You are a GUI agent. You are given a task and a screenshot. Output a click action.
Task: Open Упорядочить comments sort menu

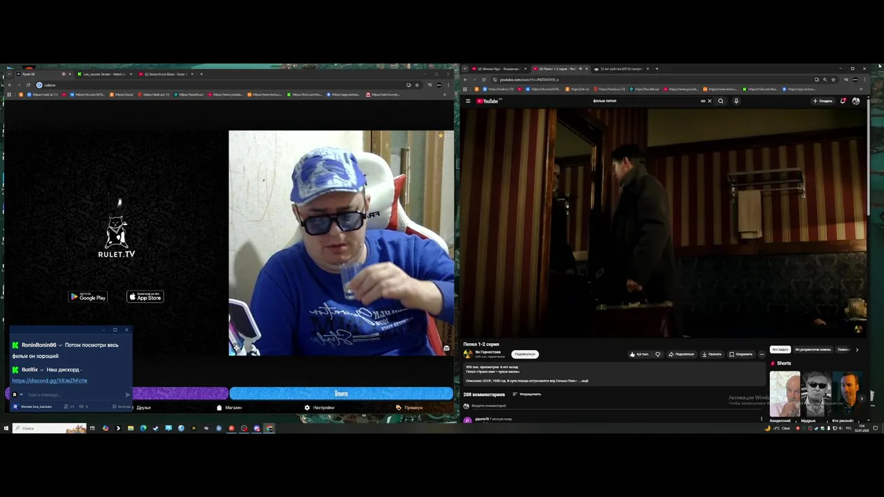point(527,394)
